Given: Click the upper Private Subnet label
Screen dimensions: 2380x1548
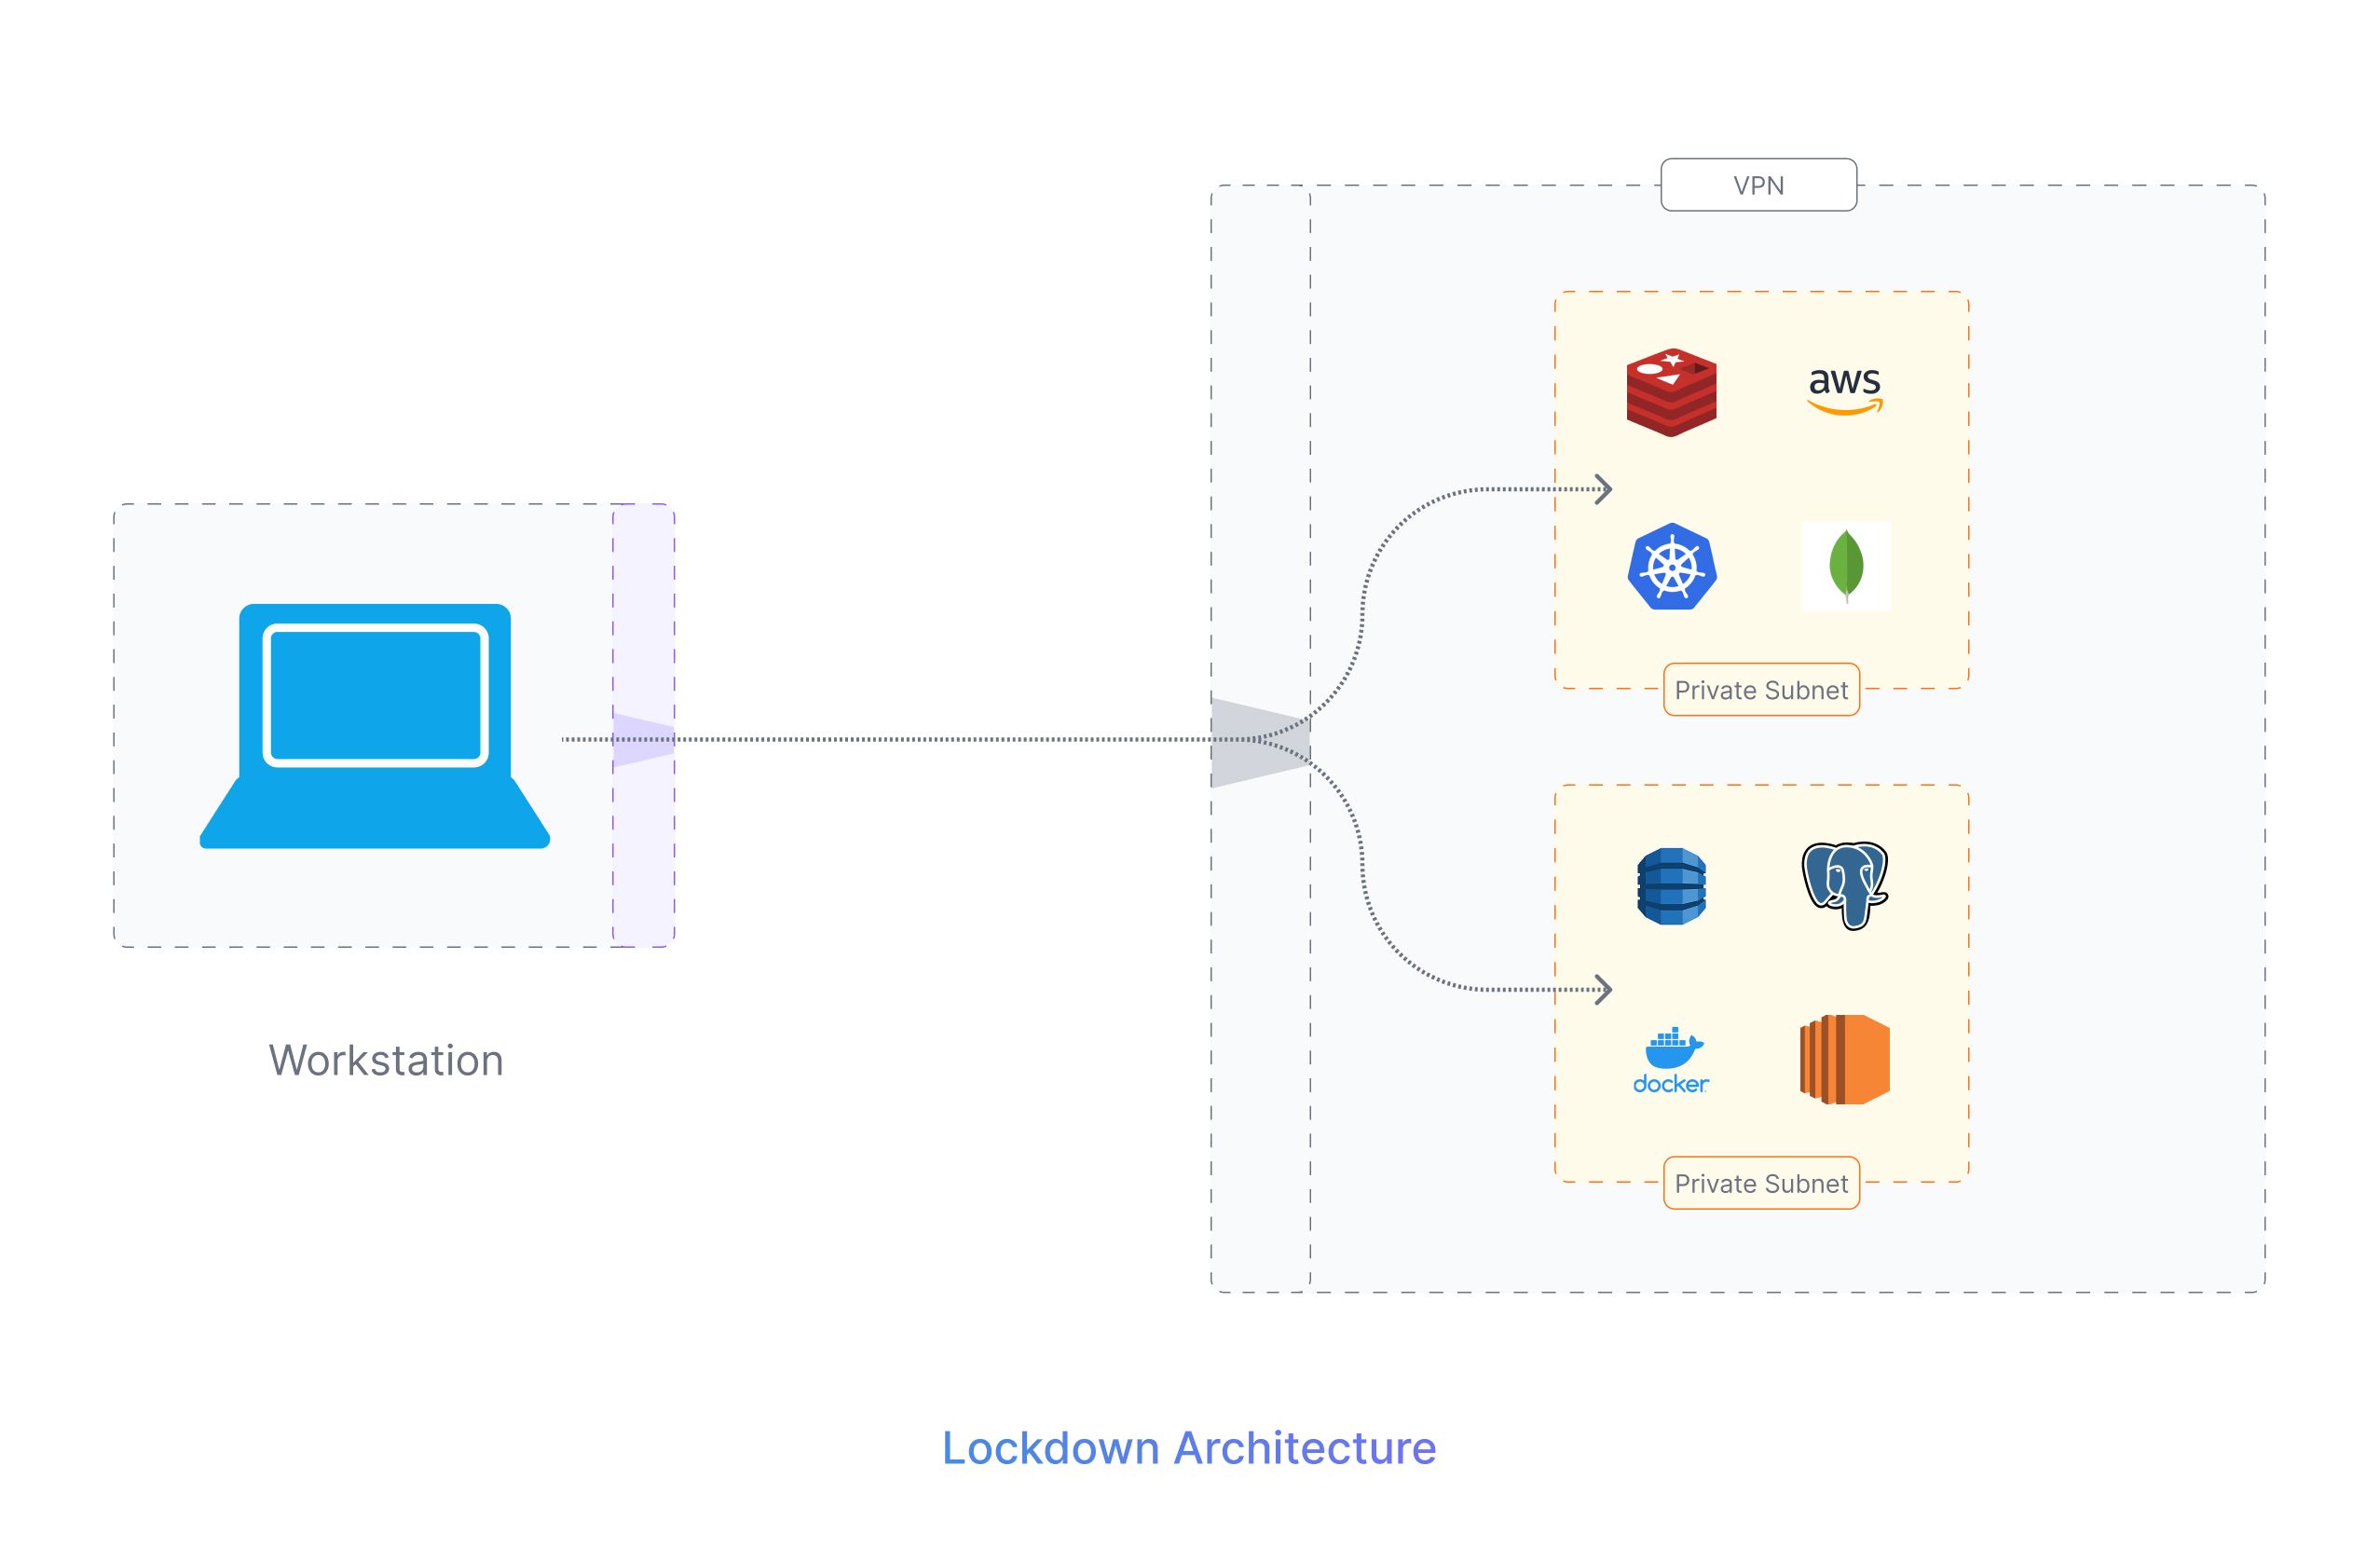Looking at the screenshot, I should [x=1761, y=690].
